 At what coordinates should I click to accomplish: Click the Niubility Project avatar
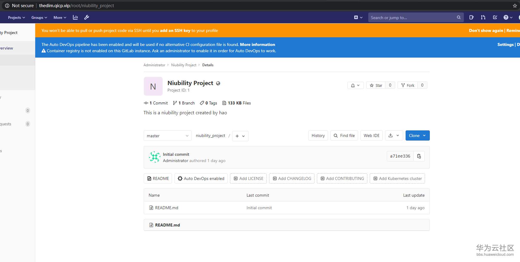coord(153,86)
